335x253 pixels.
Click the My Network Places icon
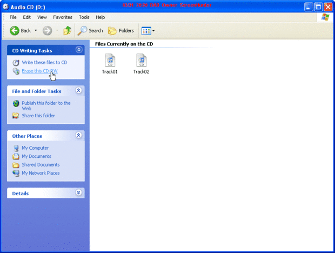click(16, 173)
